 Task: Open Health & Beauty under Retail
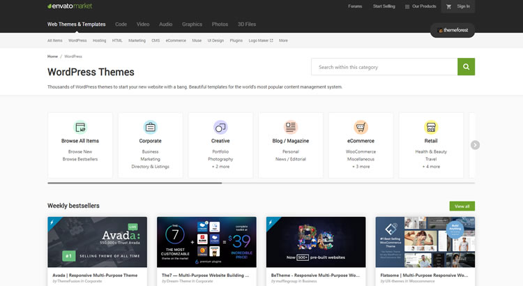click(x=431, y=151)
